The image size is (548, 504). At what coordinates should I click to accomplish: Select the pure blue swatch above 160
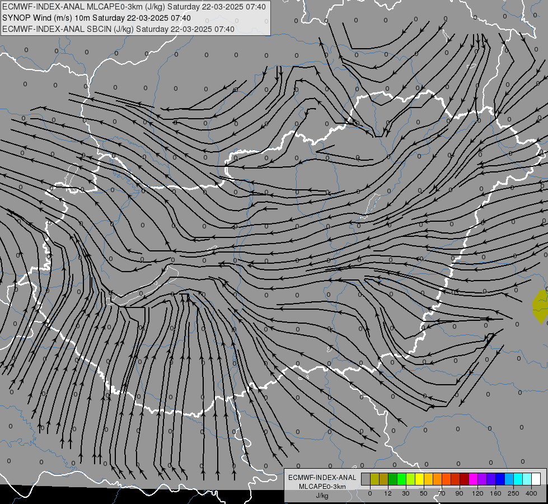(x=500, y=479)
